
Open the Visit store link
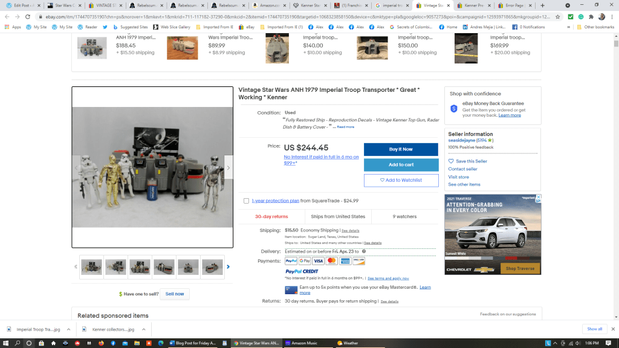pyautogui.click(x=458, y=177)
